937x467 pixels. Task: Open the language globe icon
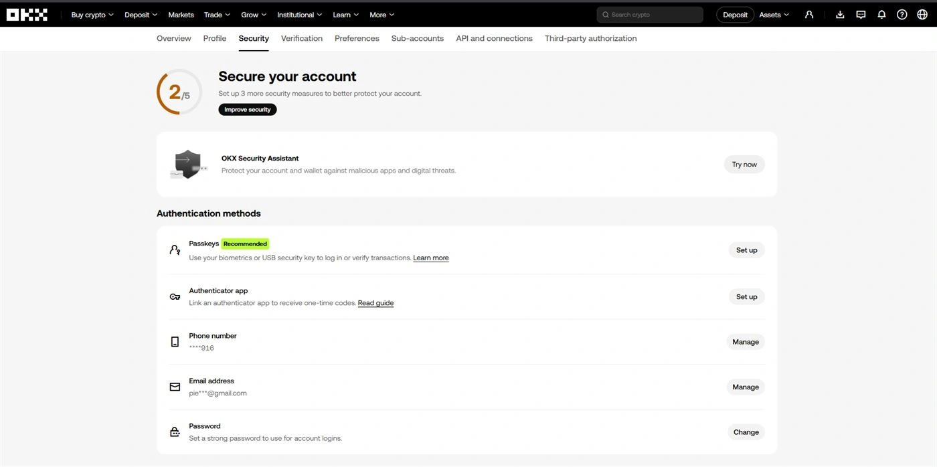922,15
